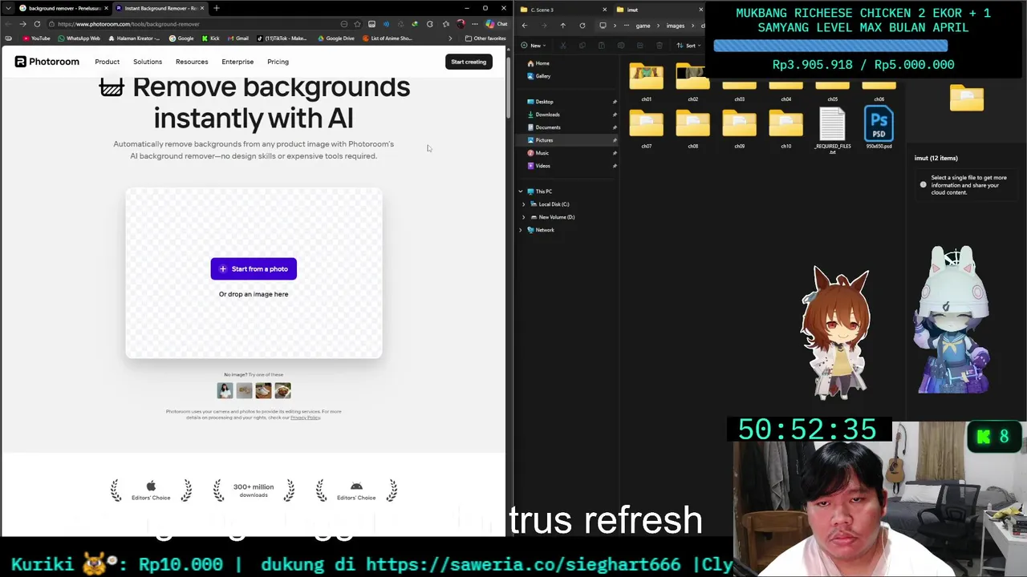Viewport: 1027px width, 577px height.
Task: Open the YouTube bookmark
Action: coord(37,38)
